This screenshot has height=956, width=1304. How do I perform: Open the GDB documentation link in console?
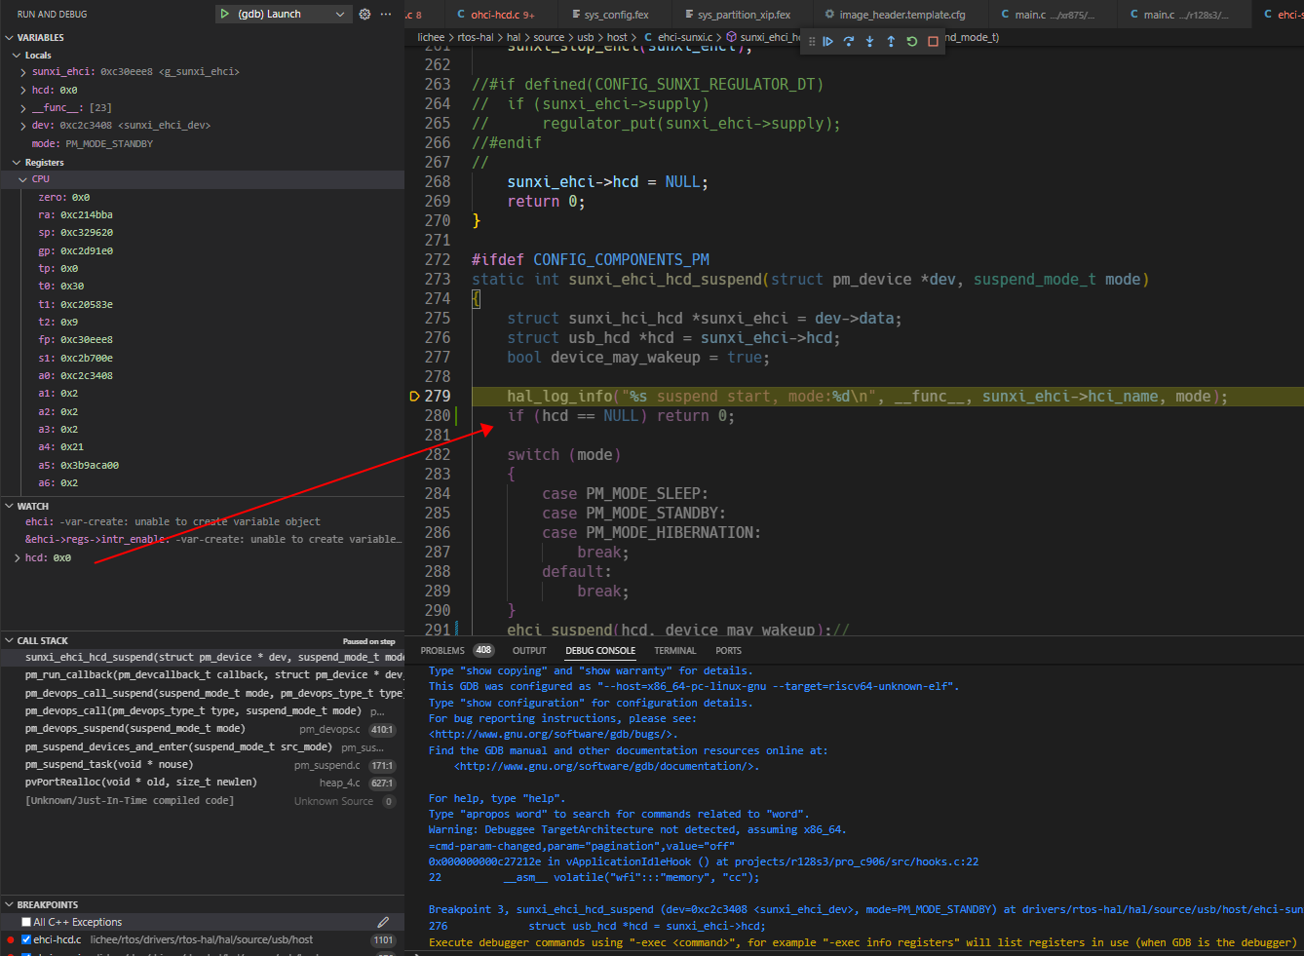click(603, 767)
